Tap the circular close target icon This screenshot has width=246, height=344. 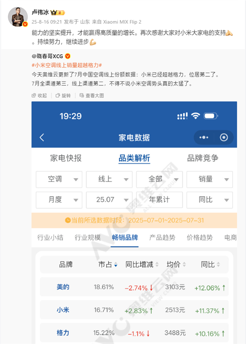(x=224, y=138)
